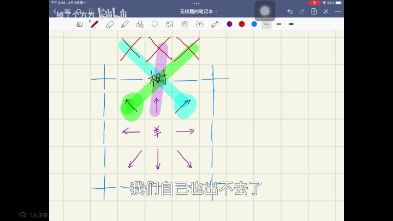
Task: Open the camera tool
Action: (x=184, y=25)
